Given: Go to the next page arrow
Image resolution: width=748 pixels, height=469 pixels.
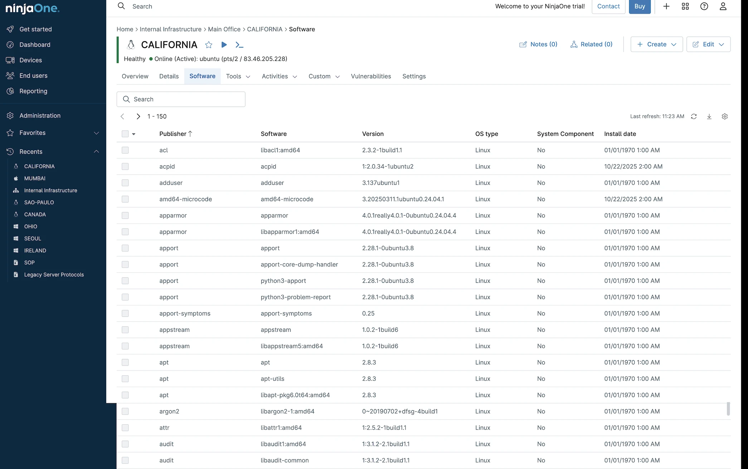Looking at the screenshot, I should click(138, 116).
